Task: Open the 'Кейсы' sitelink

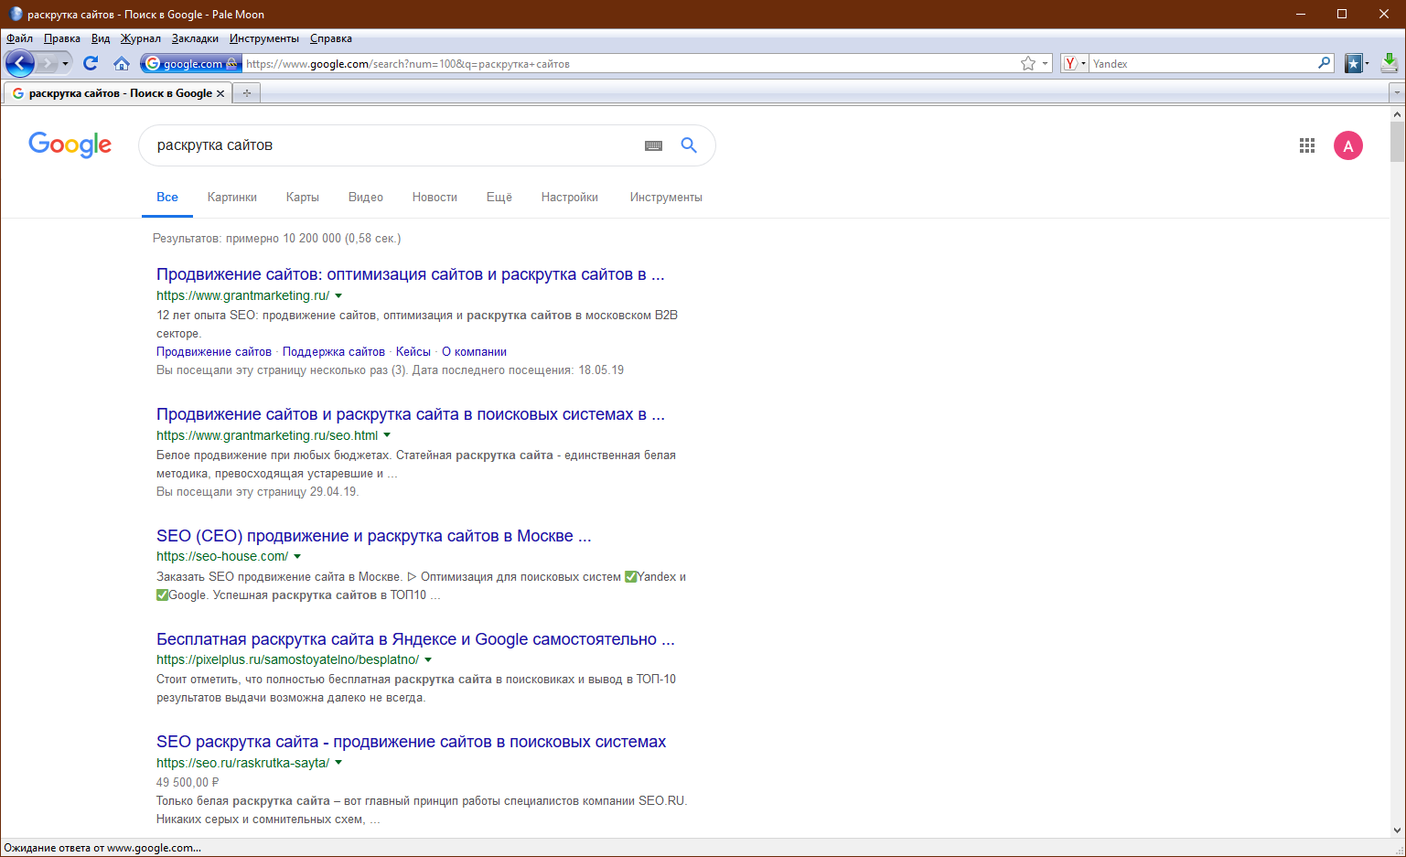Action: point(413,352)
